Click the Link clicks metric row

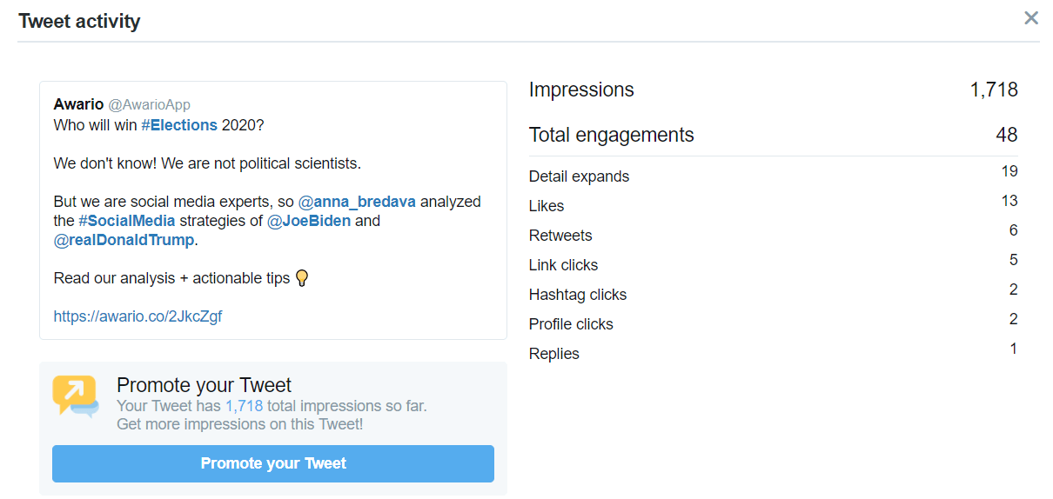coord(774,264)
